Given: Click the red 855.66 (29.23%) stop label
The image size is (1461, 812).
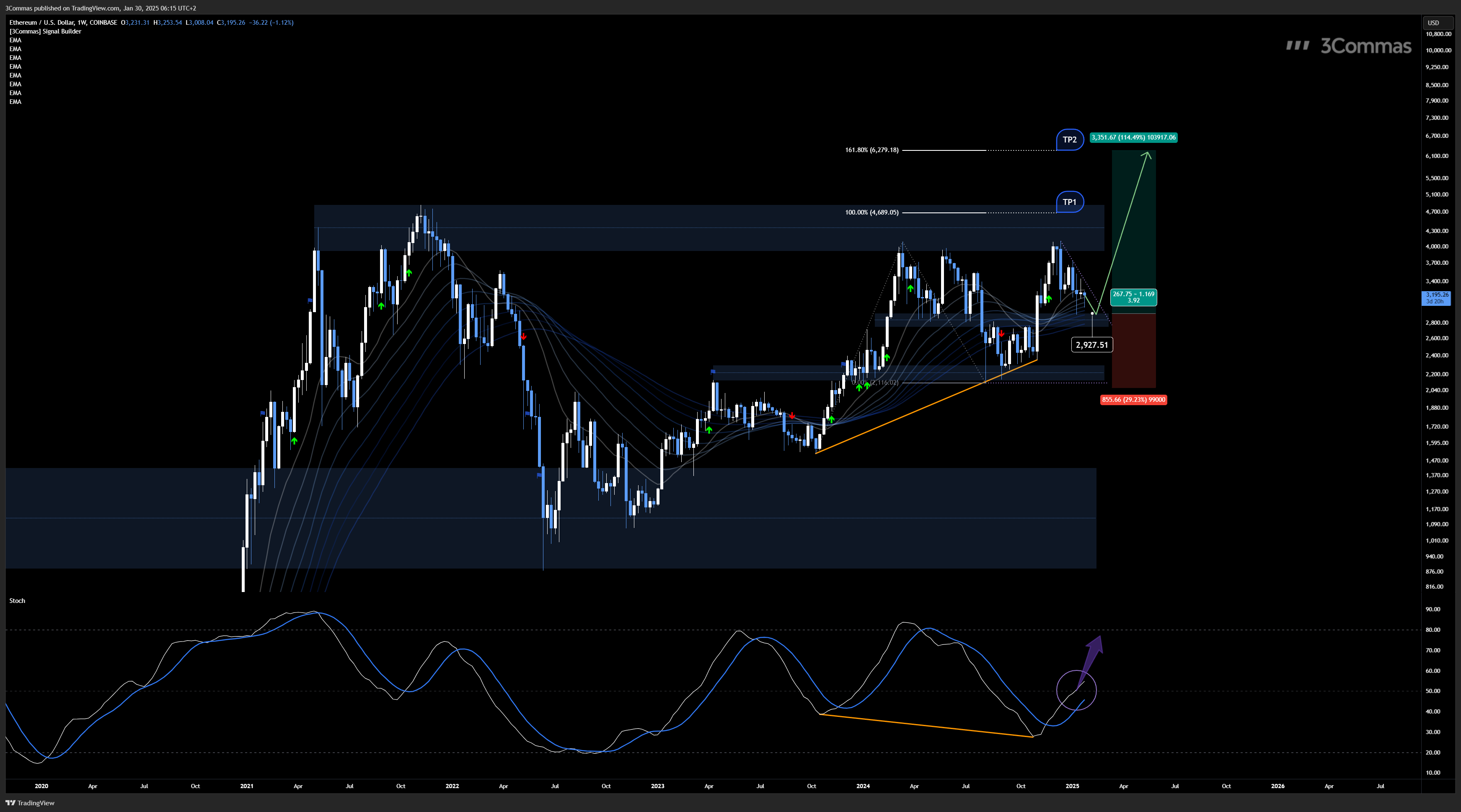Looking at the screenshot, I should (1133, 400).
